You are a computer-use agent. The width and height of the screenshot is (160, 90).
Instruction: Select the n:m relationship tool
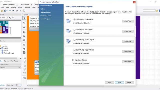pos(24,73)
